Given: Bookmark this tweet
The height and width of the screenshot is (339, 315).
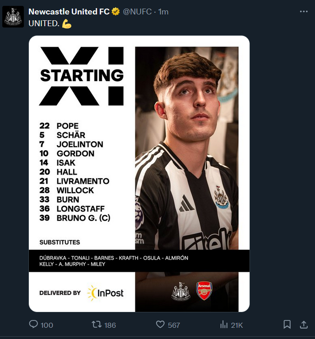Looking at the screenshot, I should (287, 324).
